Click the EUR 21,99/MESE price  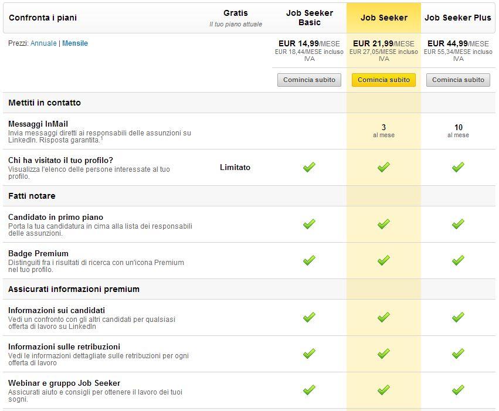tap(383, 43)
